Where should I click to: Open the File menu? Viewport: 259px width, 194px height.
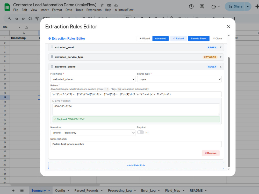pos(16,10)
